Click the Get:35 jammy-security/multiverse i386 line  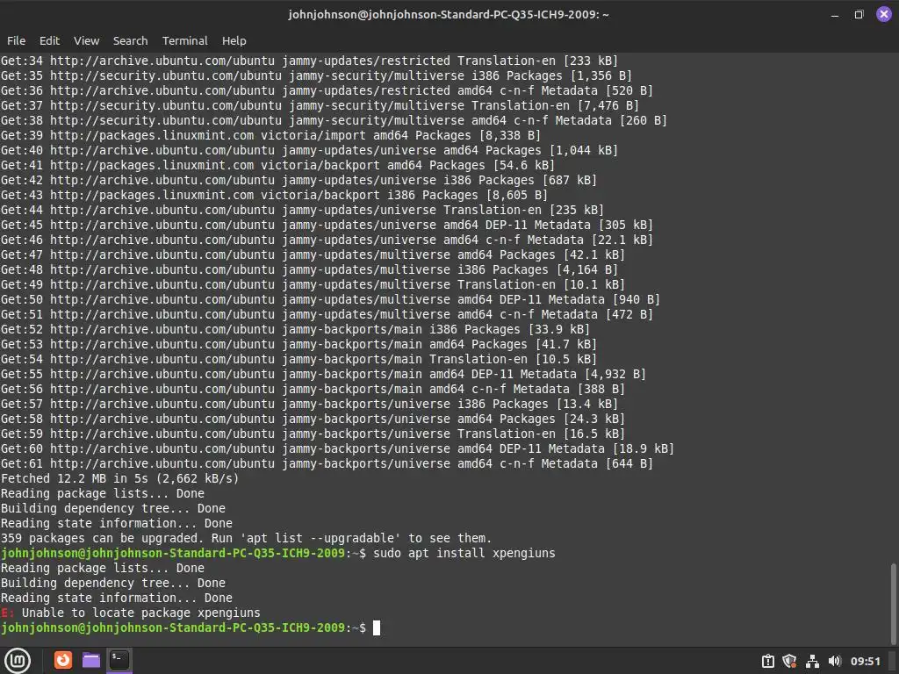(316, 75)
